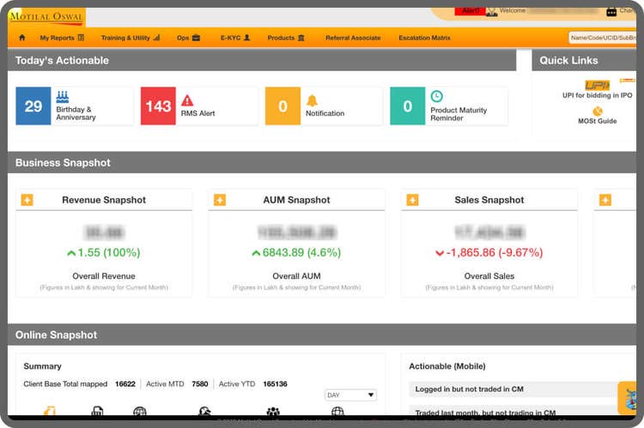Click the UPI logo in Quick Links
The height and width of the screenshot is (428, 644).
click(x=597, y=85)
